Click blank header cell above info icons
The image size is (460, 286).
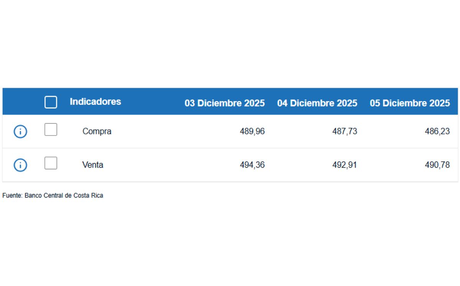point(20,102)
